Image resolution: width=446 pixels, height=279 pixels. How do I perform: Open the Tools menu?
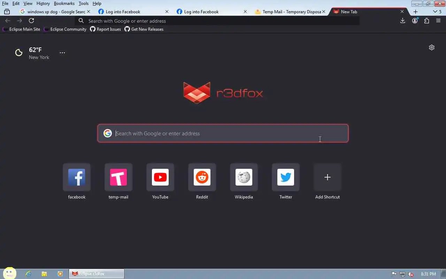(84, 3)
